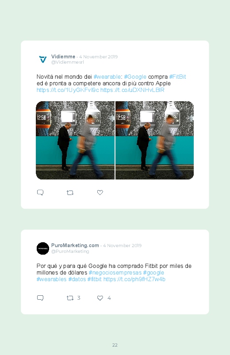Click the retweet icon on Vidiemme tweet
Image resolution: width=230 pixels, height=355 pixels.
click(x=70, y=193)
